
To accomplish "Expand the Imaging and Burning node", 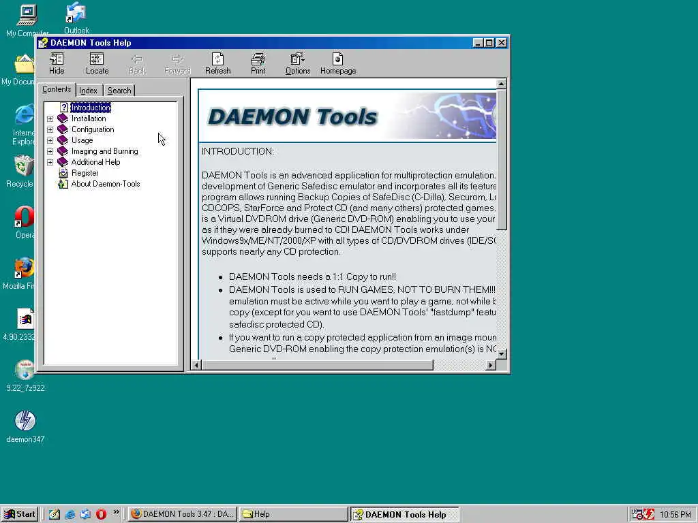I will 50,151.
